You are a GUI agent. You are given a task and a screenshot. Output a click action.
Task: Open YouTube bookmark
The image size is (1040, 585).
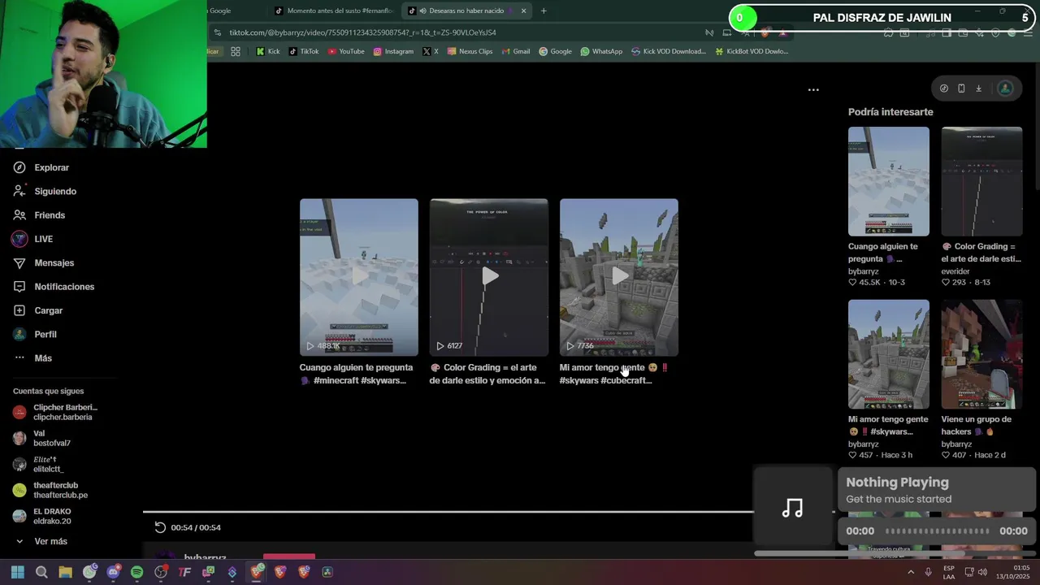tap(345, 51)
